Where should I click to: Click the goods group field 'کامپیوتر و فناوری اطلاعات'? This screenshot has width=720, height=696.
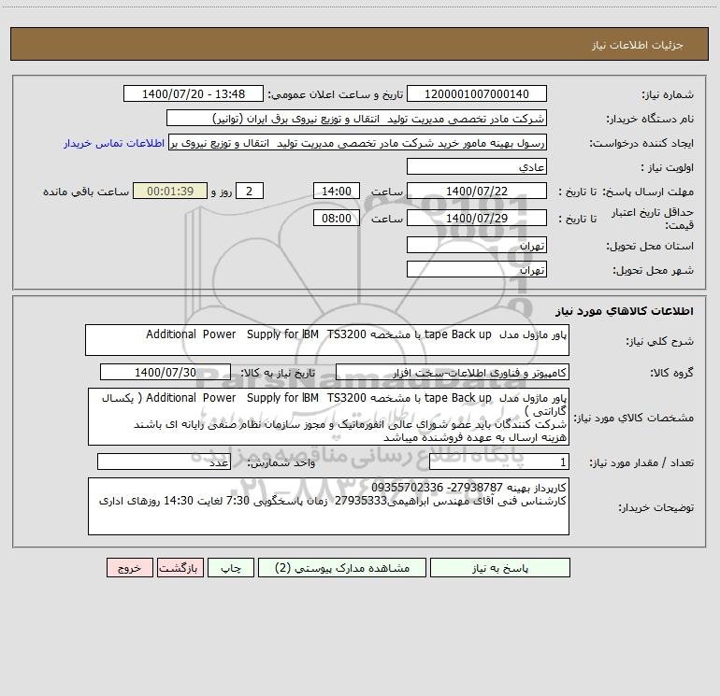[x=453, y=372]
